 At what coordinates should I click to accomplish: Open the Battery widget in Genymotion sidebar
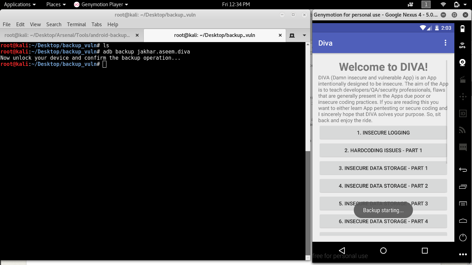coord(463,29)
